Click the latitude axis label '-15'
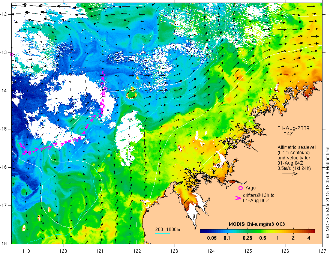330x255 pixels. [4, 129]
